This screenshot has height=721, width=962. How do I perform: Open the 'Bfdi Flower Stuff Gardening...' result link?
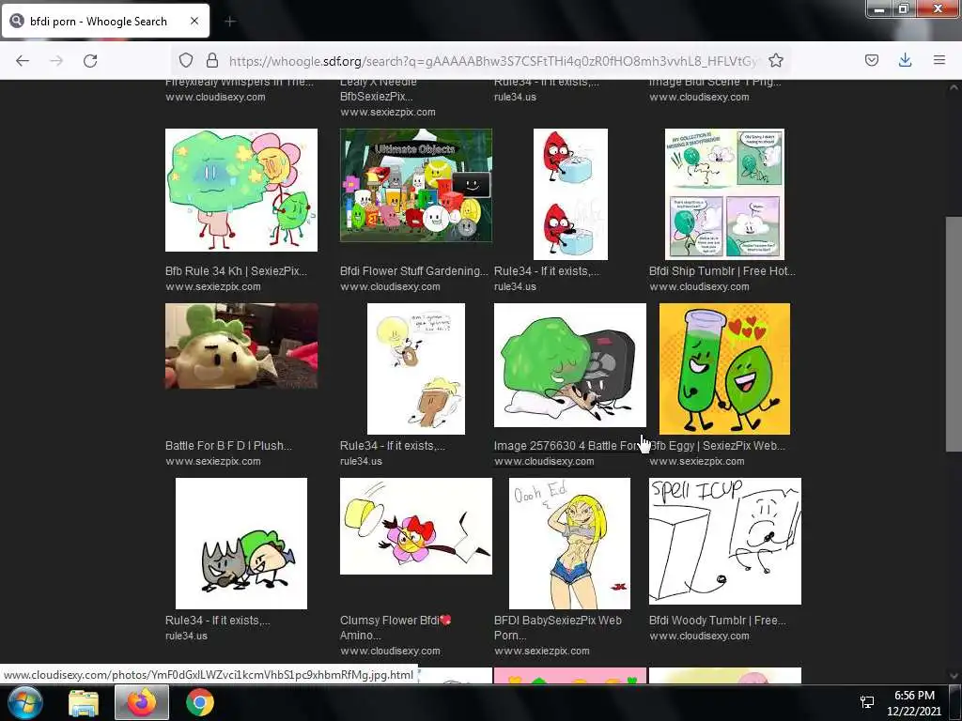click(414, 271)
